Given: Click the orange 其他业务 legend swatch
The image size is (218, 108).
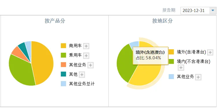Looking at the screenshot, I should (63, 65).
